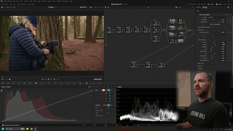Open the Color page icon
Viewport: 233px width, 131px height.
pos(127,125)
